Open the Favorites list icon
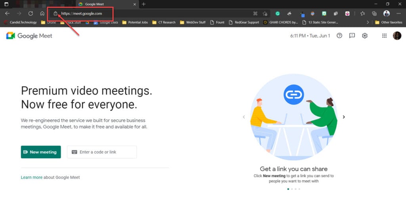The height and width of the screenshot is (220, 406). [362, 13]
